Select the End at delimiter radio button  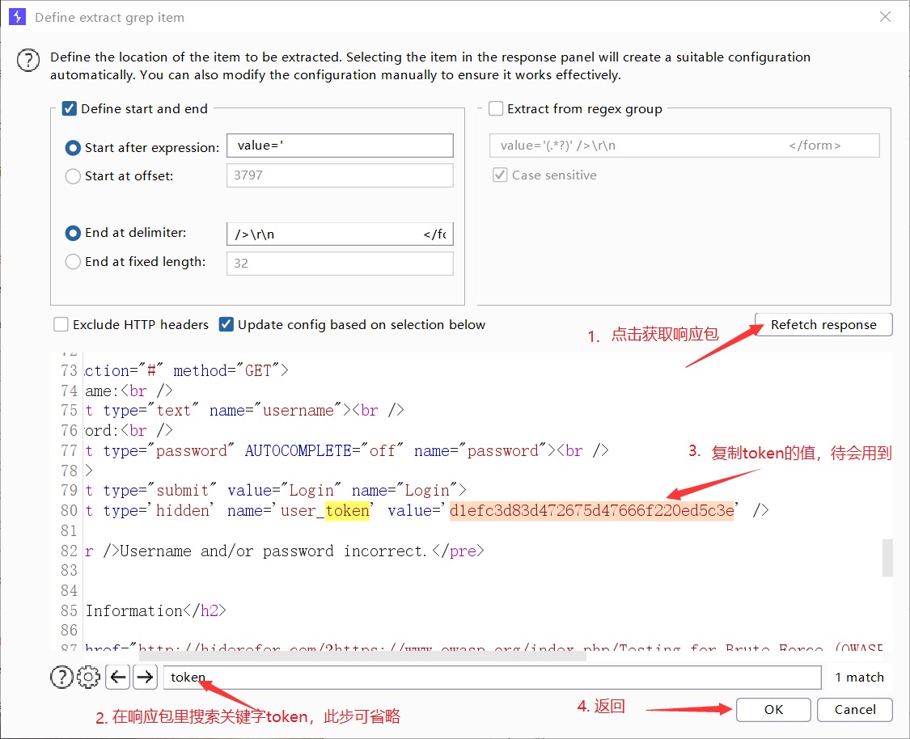point(73,233)
